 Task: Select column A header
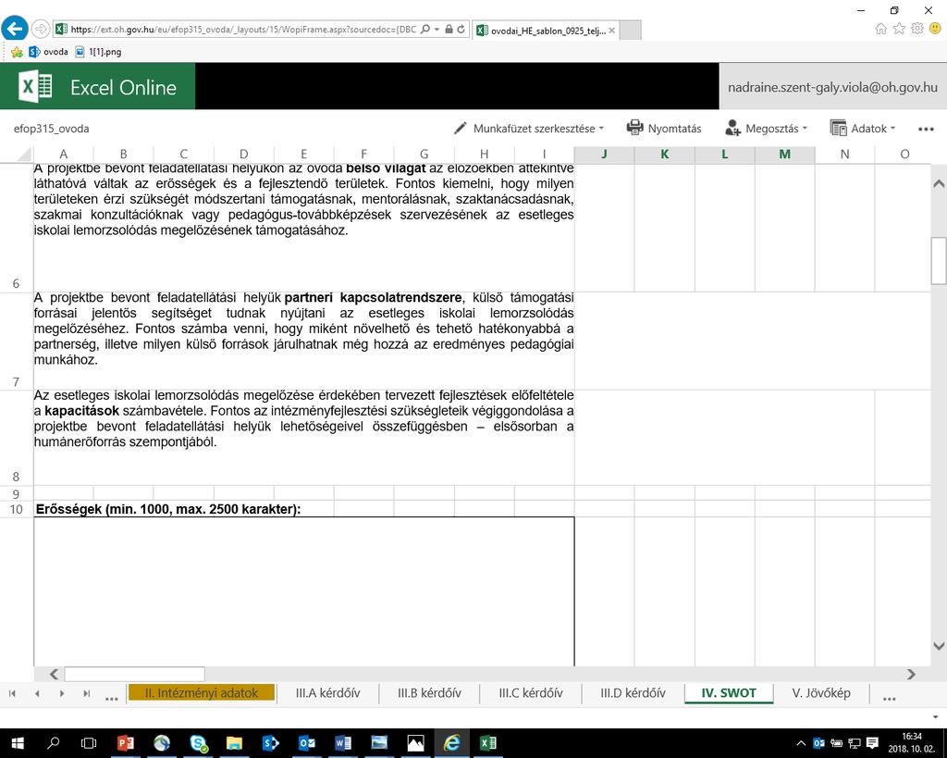64,155
